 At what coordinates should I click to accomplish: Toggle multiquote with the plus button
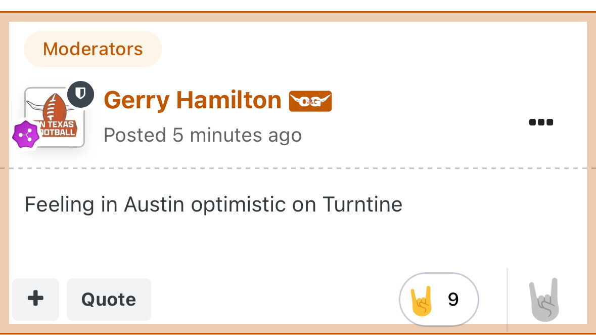[x=35, y=299]
